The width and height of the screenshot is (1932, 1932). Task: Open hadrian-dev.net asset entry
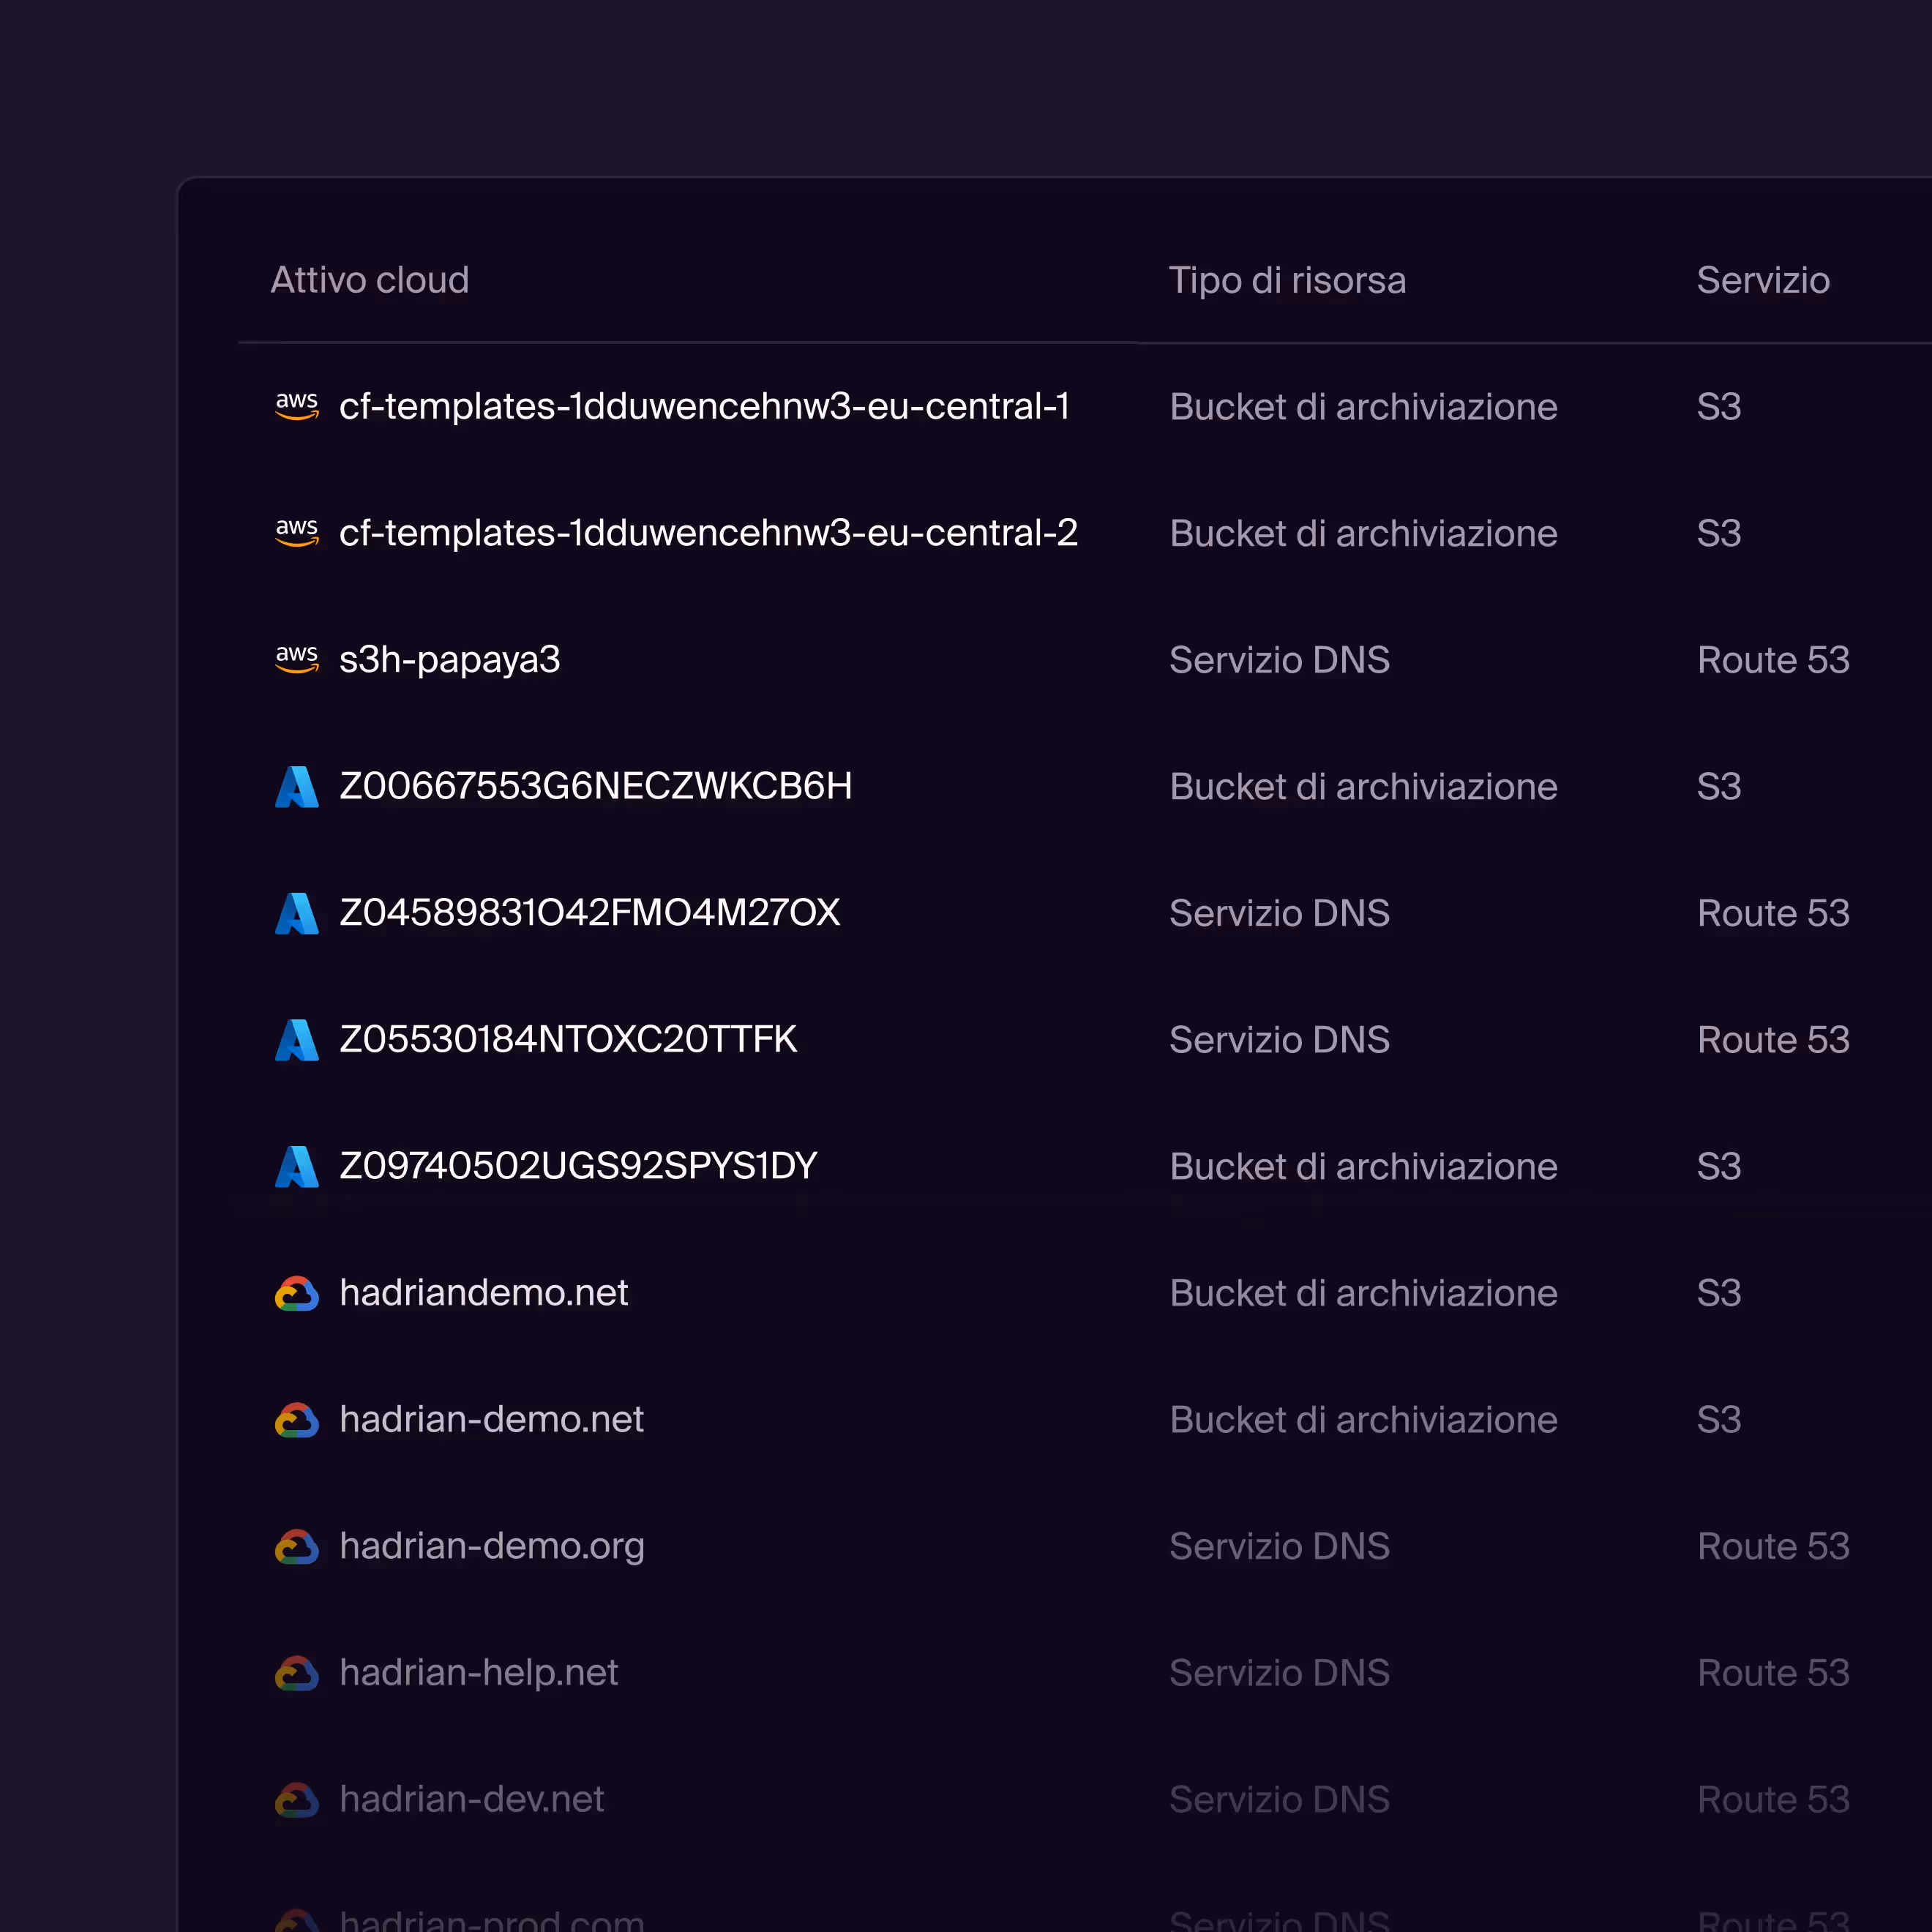pos(471,1799)
